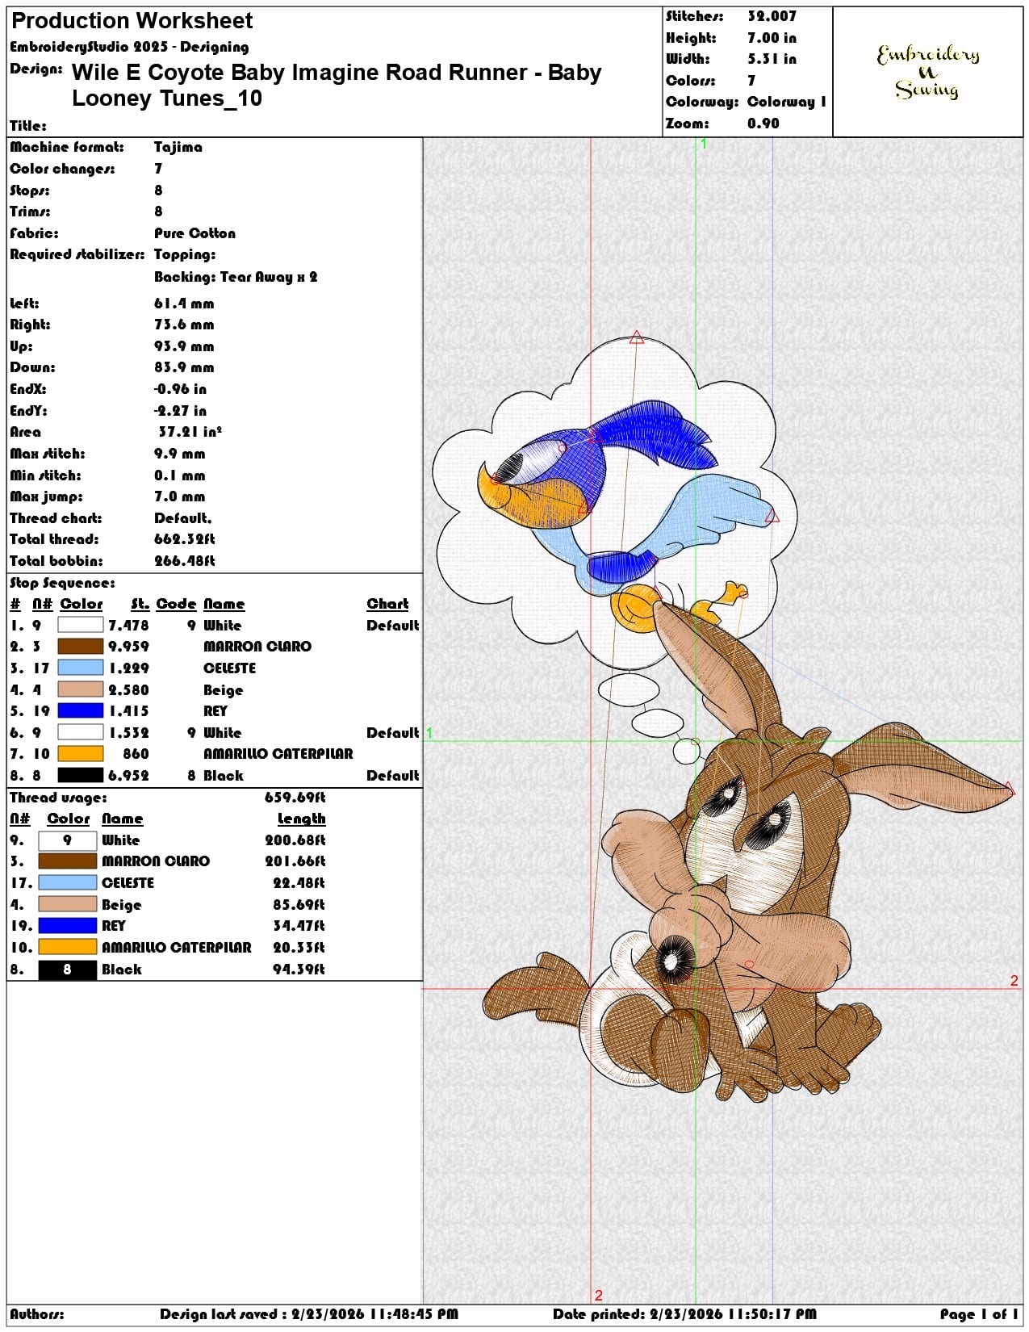Click Beige swatch in thread usage table
The image size is (1029, 1332).
tap(68, 904)
